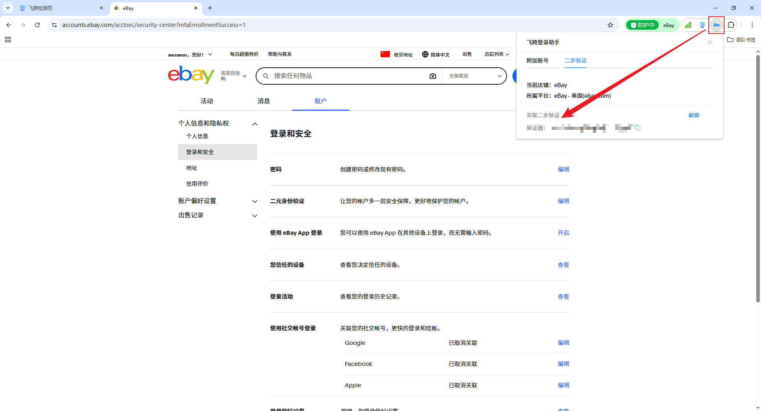Switch to the 活动 tab
Image resolution: width=761 pixels, height=411 pixels.
(207, 101)
